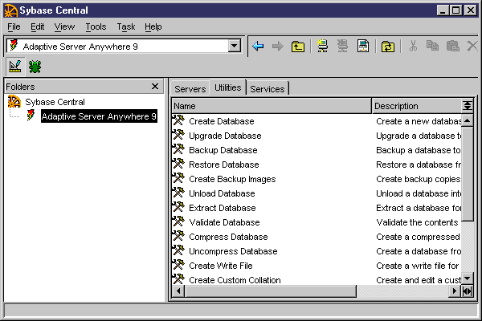The image size is (482, 321).
Task: Maximize the Sybase Central window
Action: pos(455,10)
